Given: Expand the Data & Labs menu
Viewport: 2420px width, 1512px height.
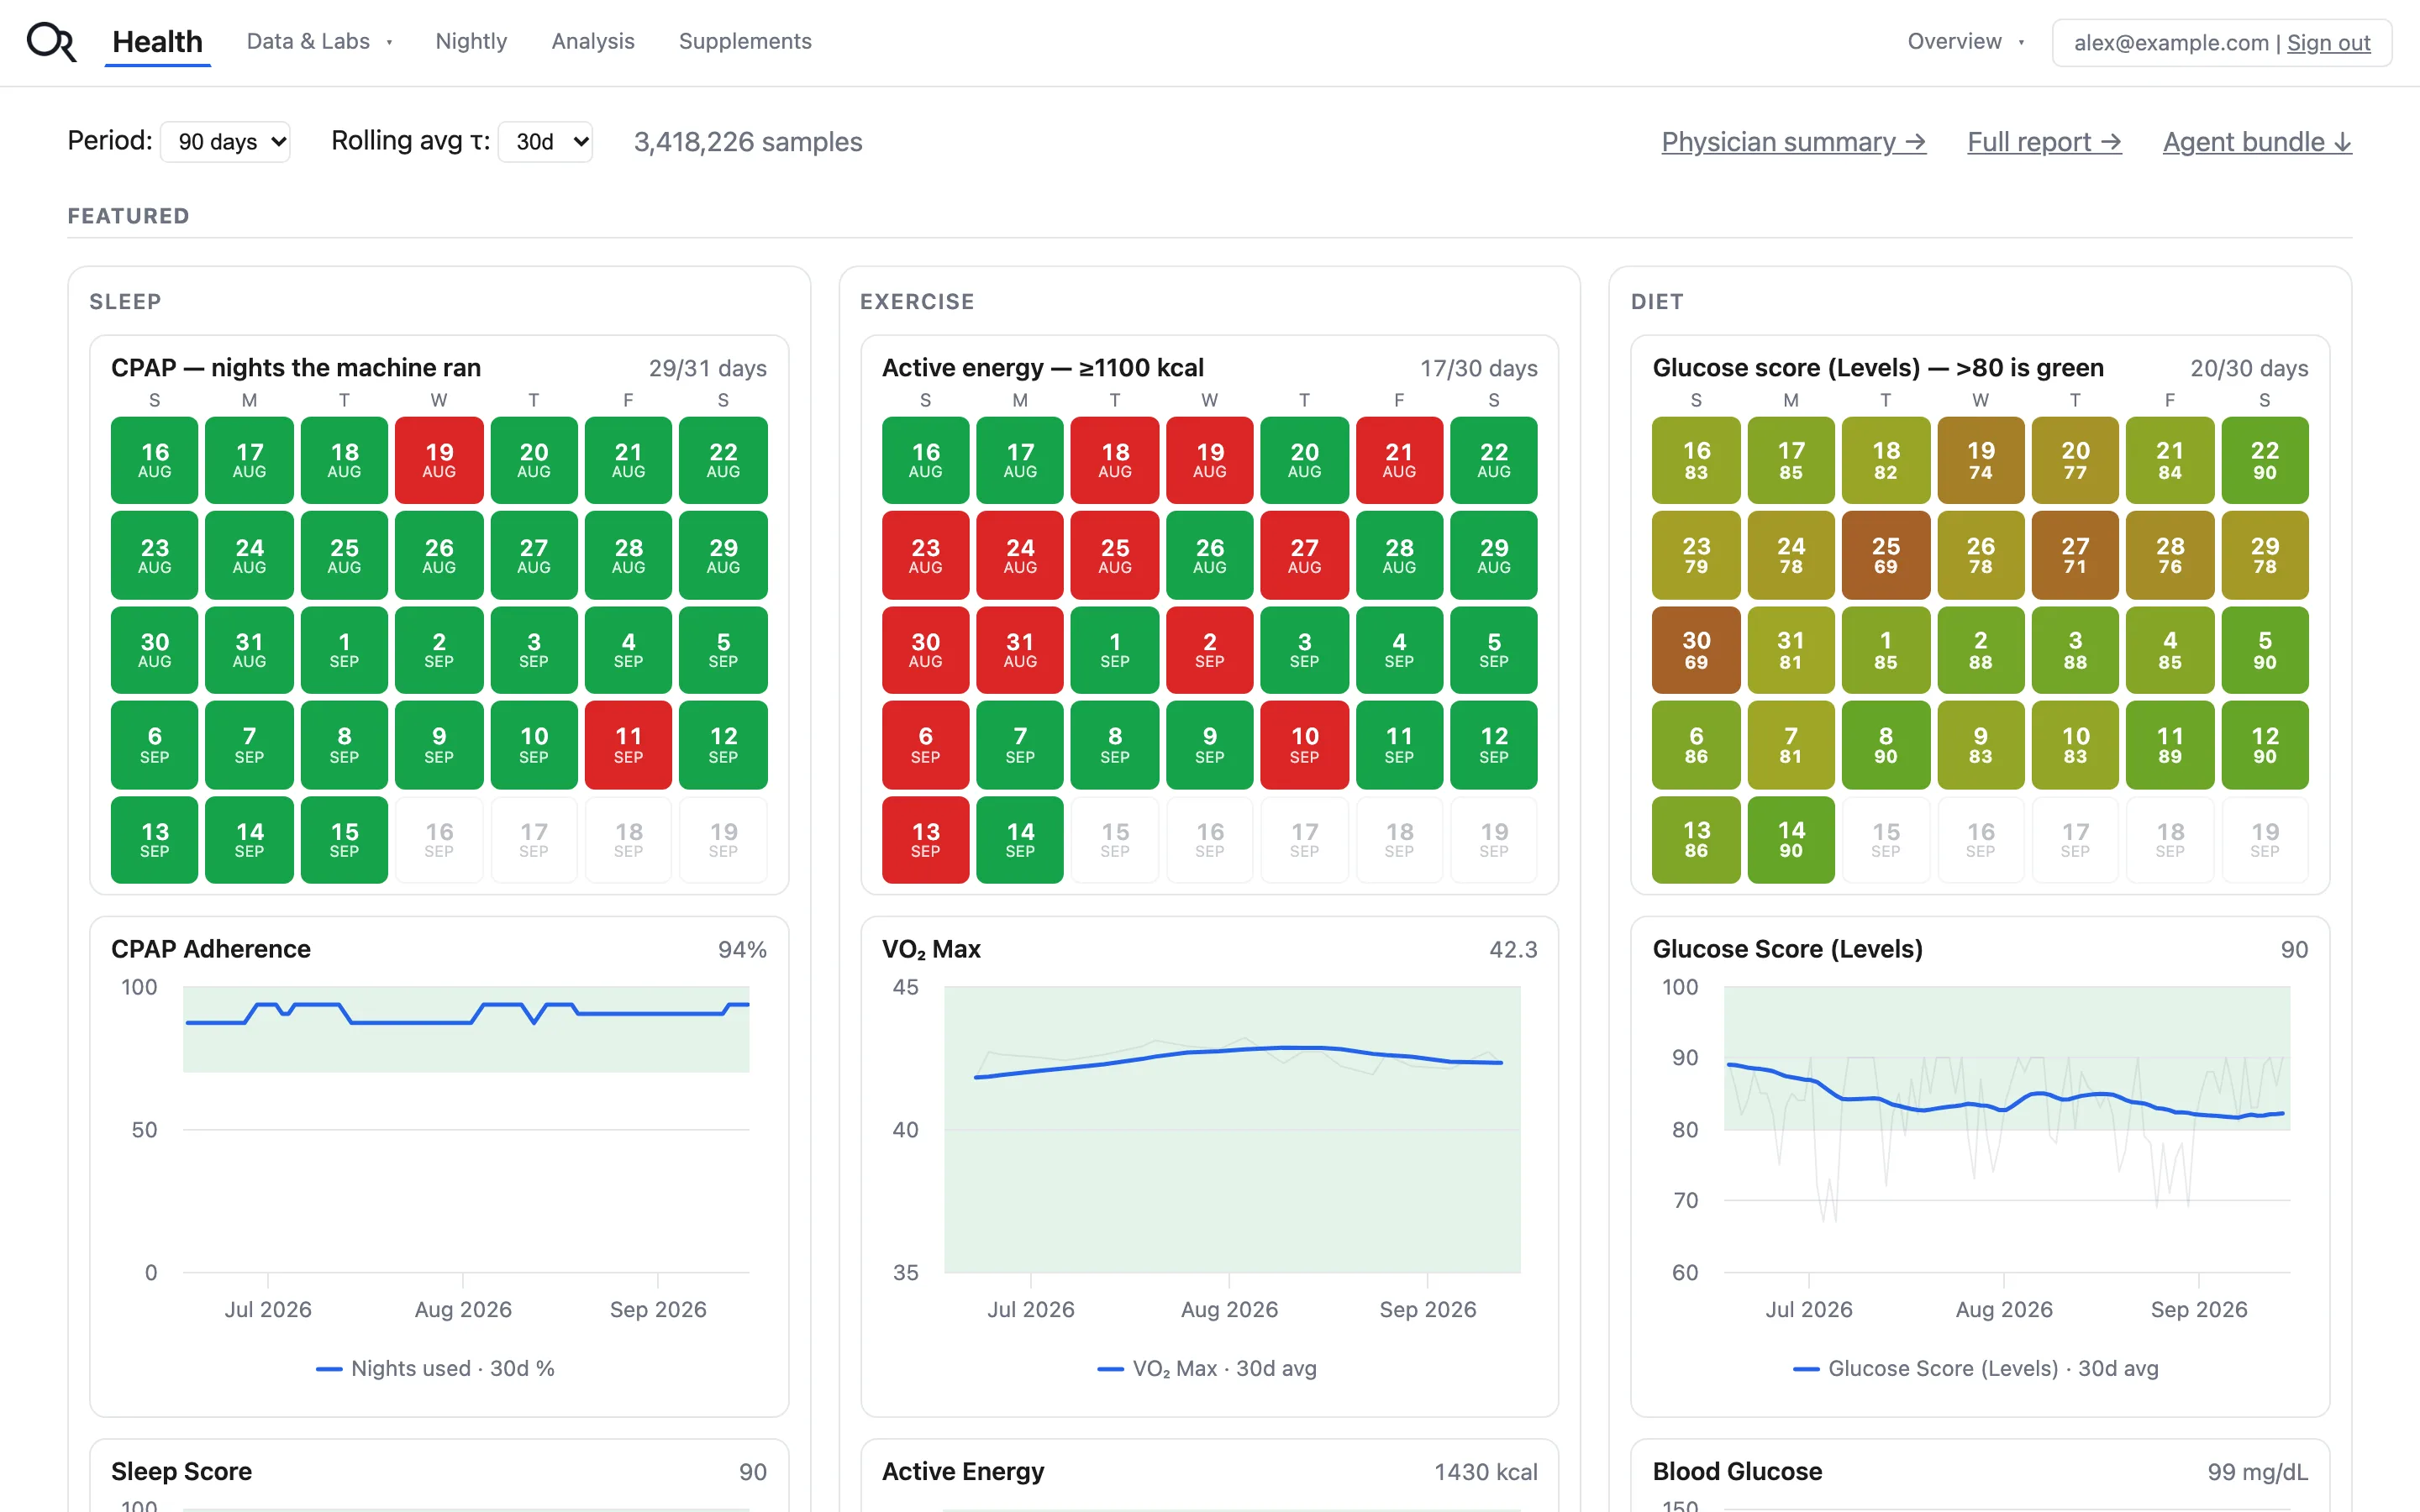Looking at the screenshot, I should [319, 42].
